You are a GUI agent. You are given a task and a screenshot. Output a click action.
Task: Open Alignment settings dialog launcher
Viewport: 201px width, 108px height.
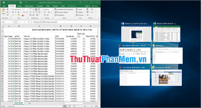42,18
